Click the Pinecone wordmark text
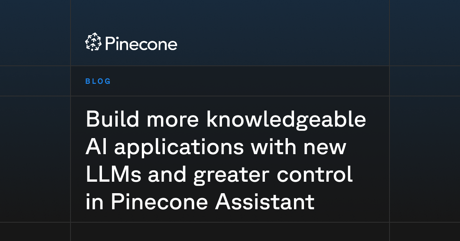The width and height of the screenshot is (460, 241). (x=141, y=44)
